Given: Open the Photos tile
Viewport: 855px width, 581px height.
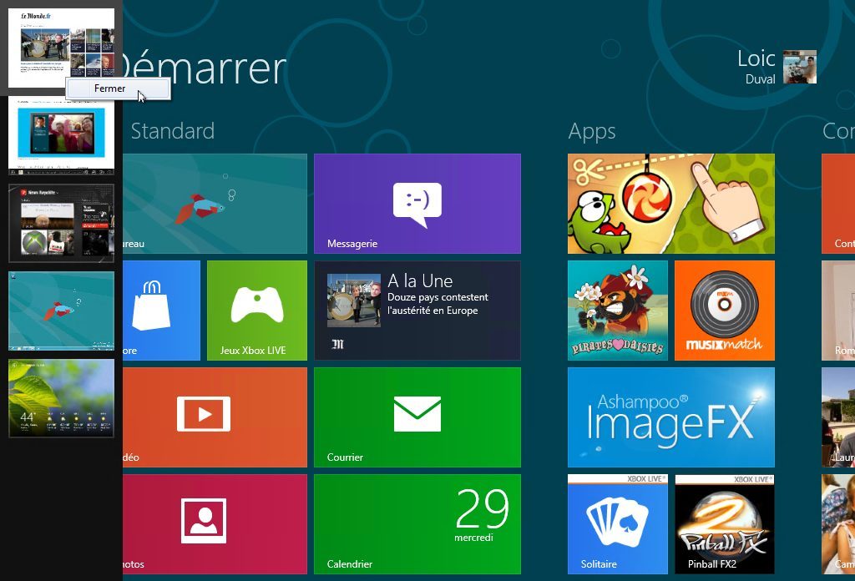Looking at the screenshot, I should [215, 523].
